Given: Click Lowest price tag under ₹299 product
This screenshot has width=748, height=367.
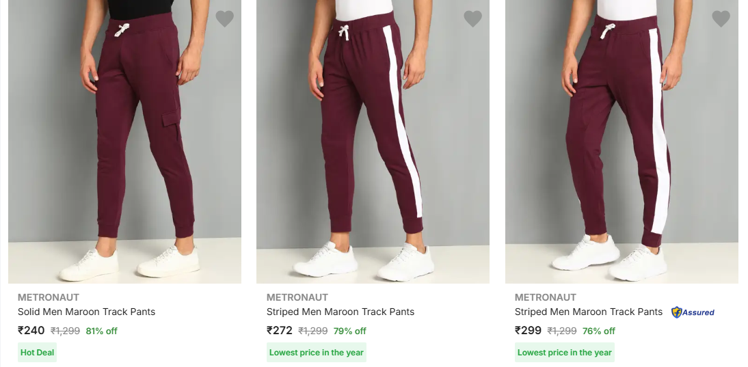Looking at the screenshot, I should tap(565, 353).
